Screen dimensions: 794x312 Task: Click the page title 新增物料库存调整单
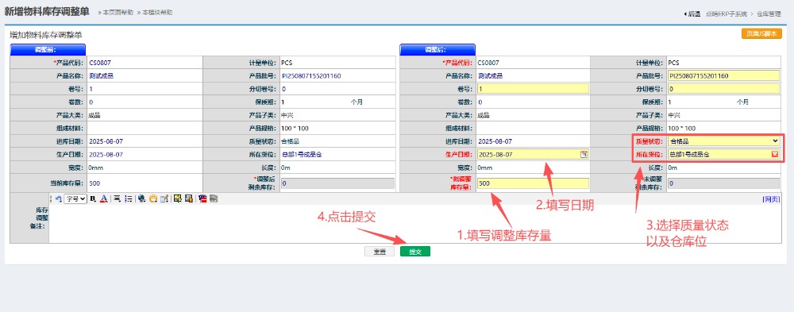[x=47, y=12]
